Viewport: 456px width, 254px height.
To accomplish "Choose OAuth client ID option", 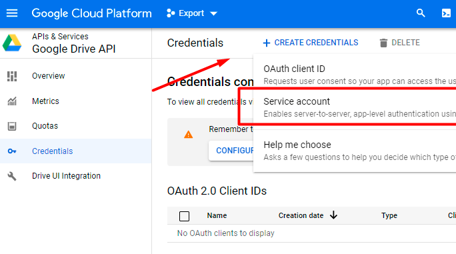I will pyautogui.click(x=355, y=75).
